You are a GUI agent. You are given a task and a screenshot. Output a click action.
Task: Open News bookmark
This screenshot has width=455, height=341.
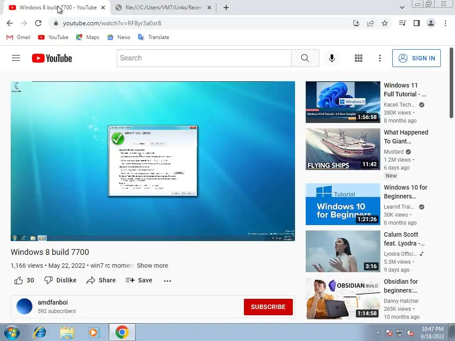[119, 37]
